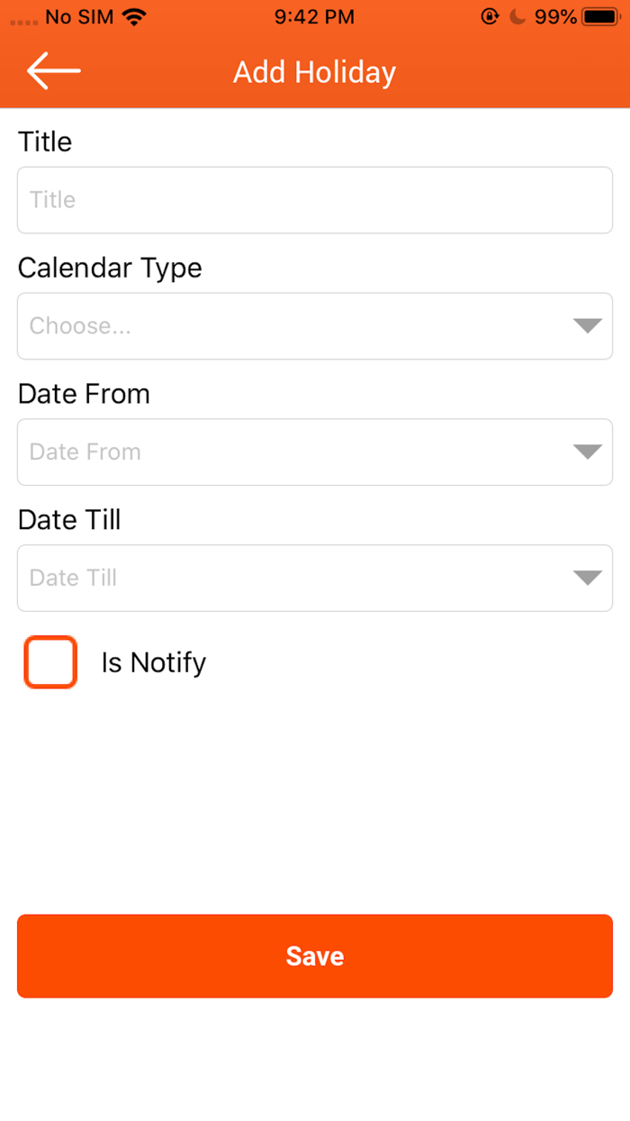The height and width of the screenshot is (1121, 630).
Task: Focus the Title text input
Action: [x=315, y=200]
